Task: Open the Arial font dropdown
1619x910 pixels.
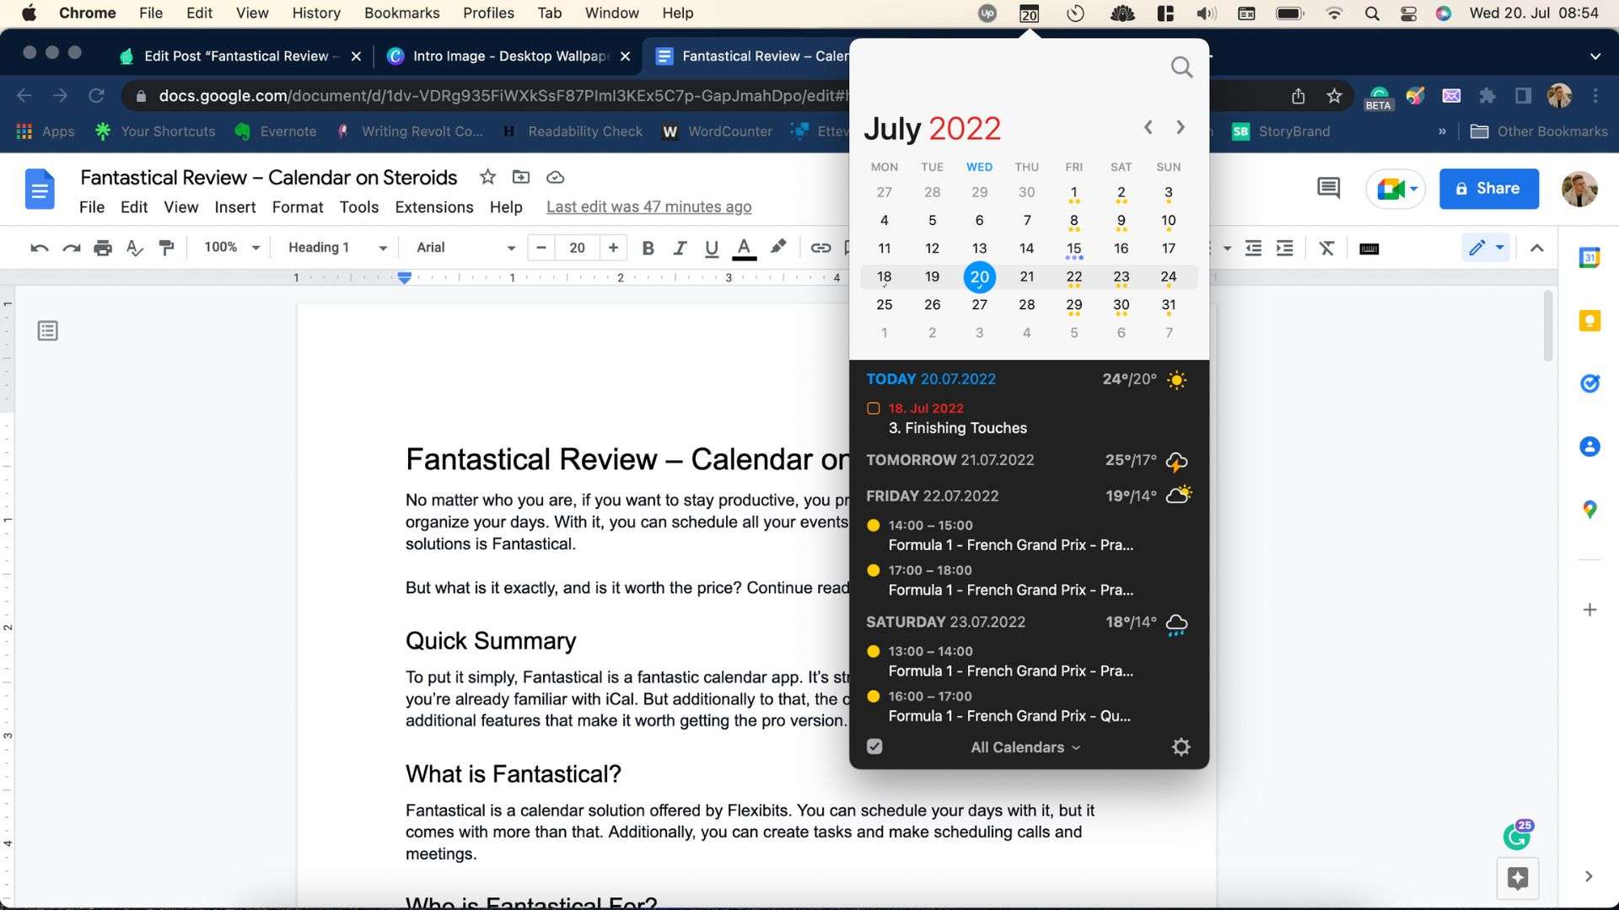Action: click(x=465, y=248)
